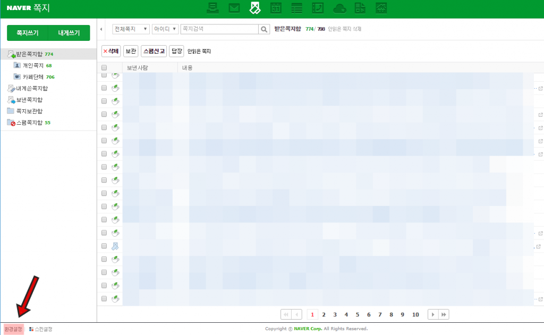Image resolution: width=544 pixels, height=335 pixels.
Task: Select page 2 in pagination
Action: (324, 314)
